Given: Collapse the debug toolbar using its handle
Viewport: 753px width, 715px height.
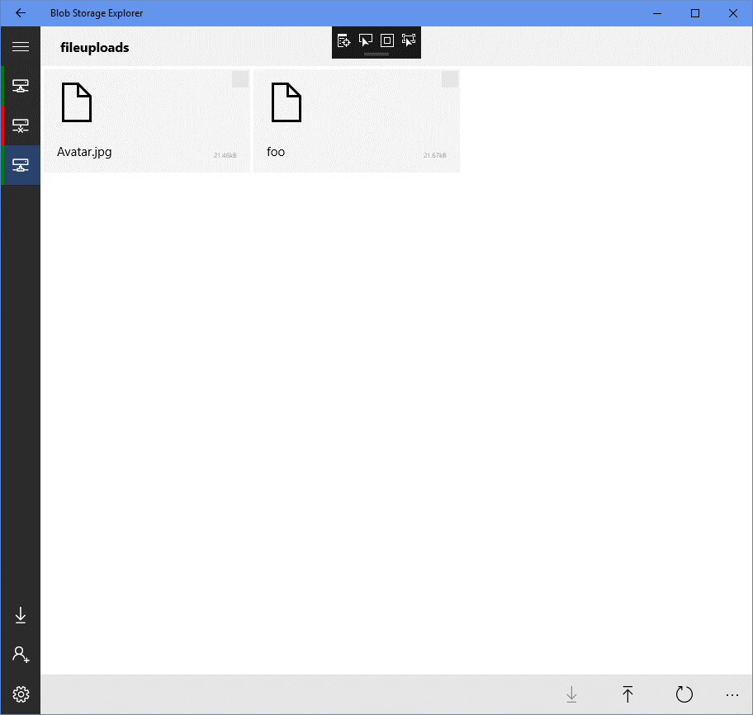Looking at the screenshot, I should tap(376, 54).
